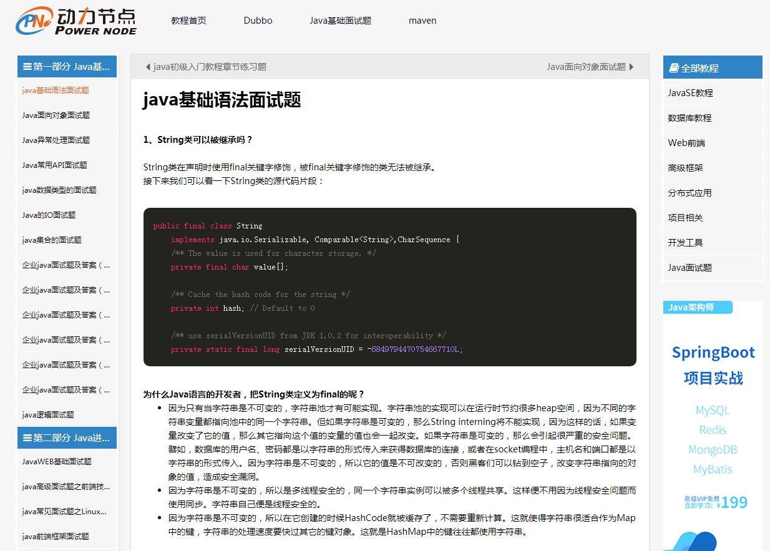Screen dimensions: 770x551
Task: Click the Power Node logo
Action: [76, 21]
